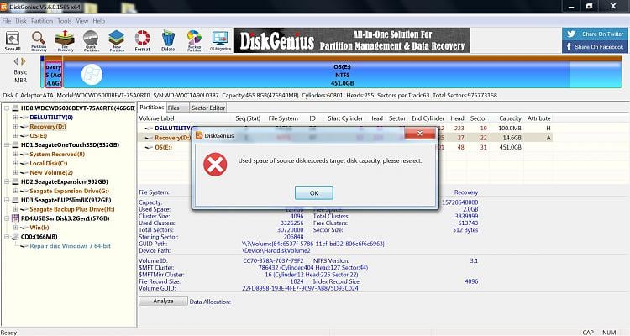Open the Tools menu
This screenshot has height=336, width=630.
coord(65,21)
